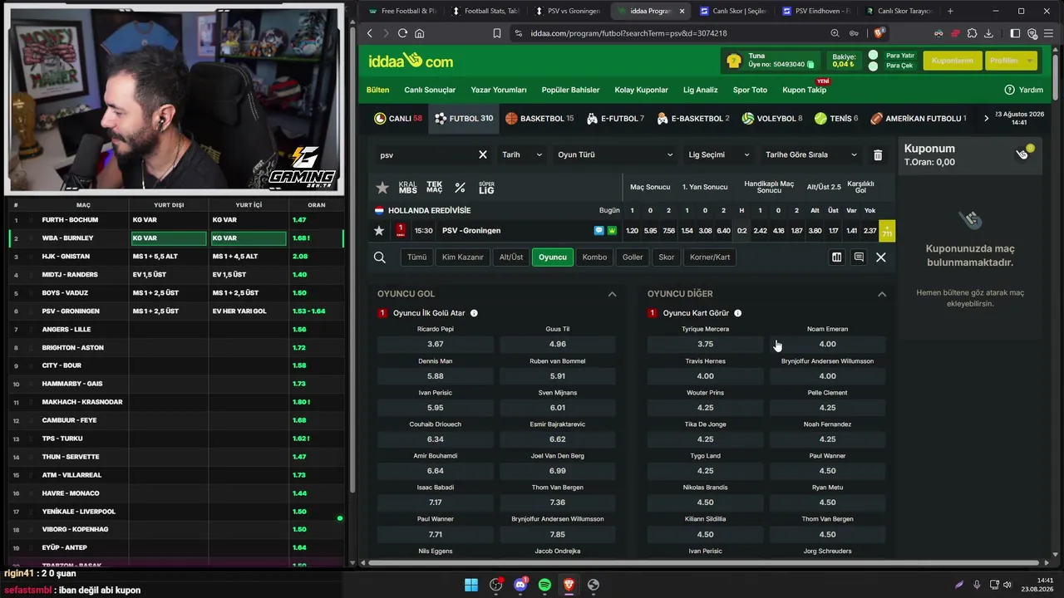
Task: Toggle the Kral MBS filter icon
Action: tap(407, 188)
